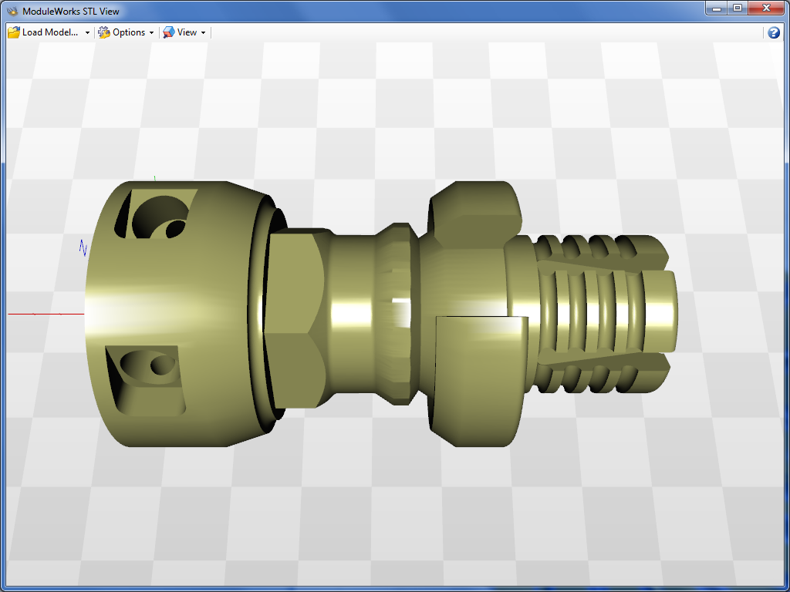Open the View menu label
The image size is (790, 592).
(x=187, y=32)
